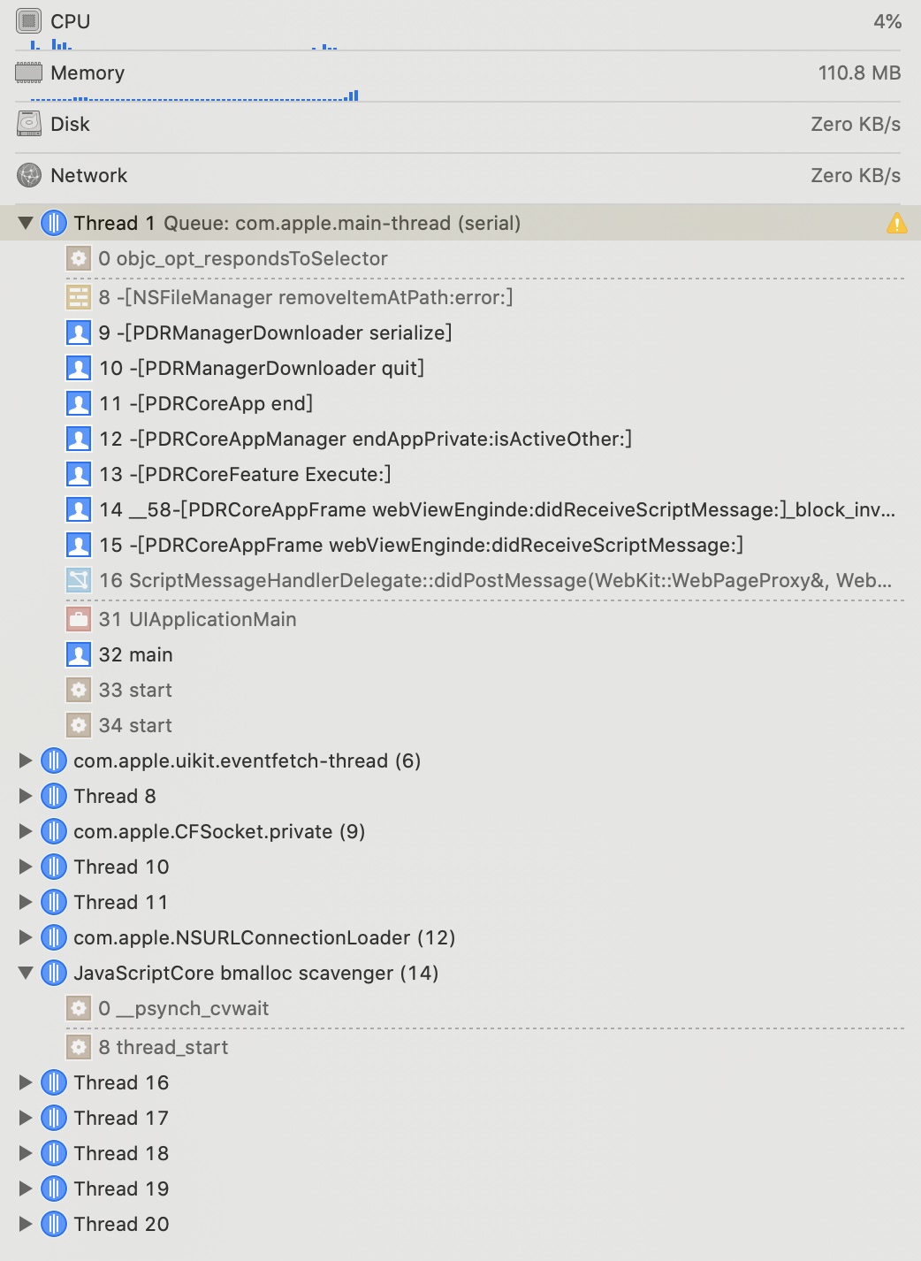Select frame '15 -[PDRCoreAppFrame webViewEnginde:didReceiveScriptMessage:]'
Viewport: 921px width, 1261px height.
point(421,545)
